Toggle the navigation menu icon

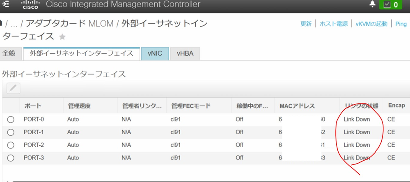click(5, 4)
